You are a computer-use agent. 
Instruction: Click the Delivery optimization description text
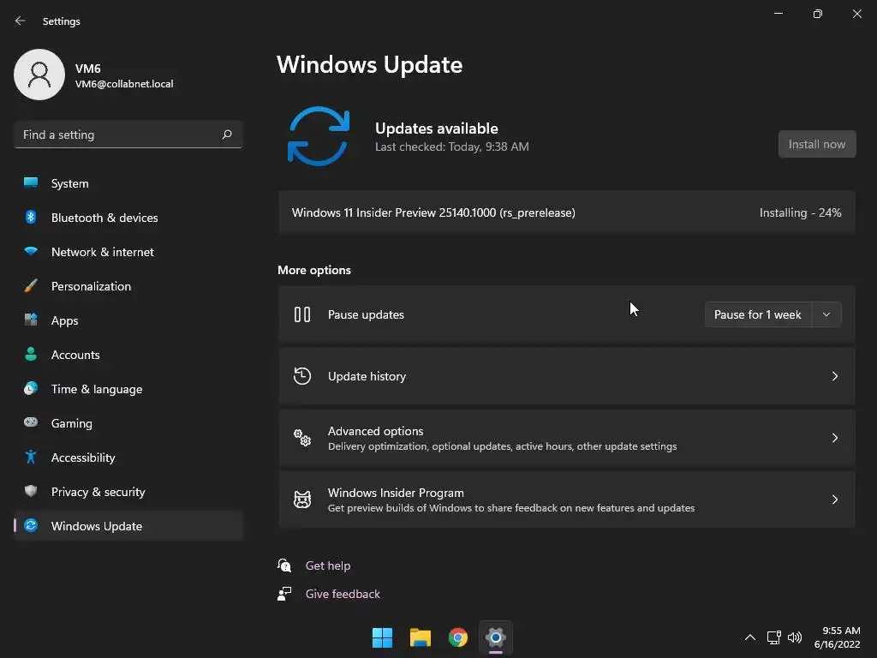(x=502, y=446)
